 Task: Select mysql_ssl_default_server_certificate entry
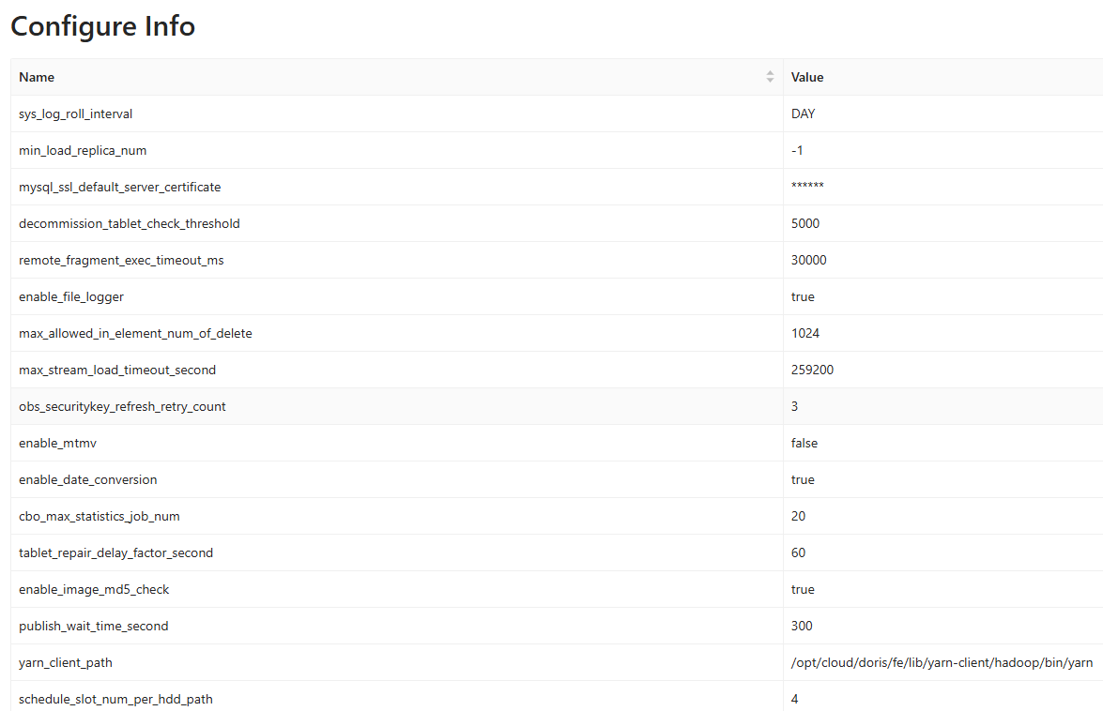click(120, 187)
